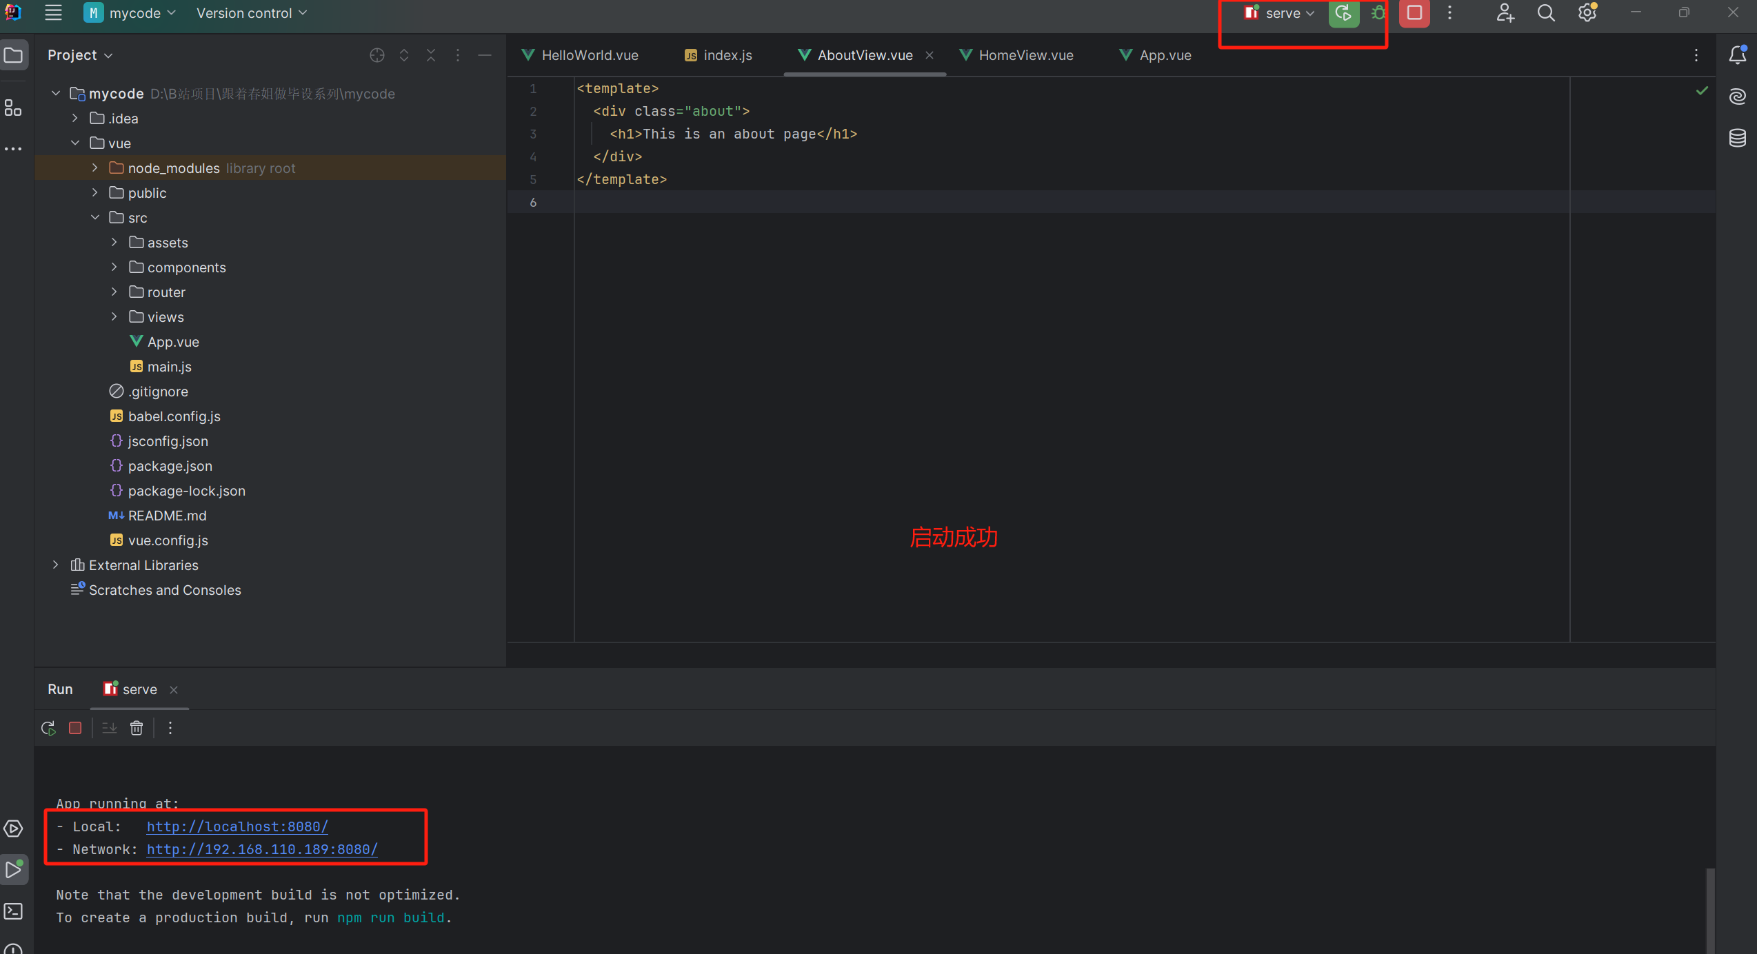
Task: Close the AboutView.vue tab
Action: point(930,55)
